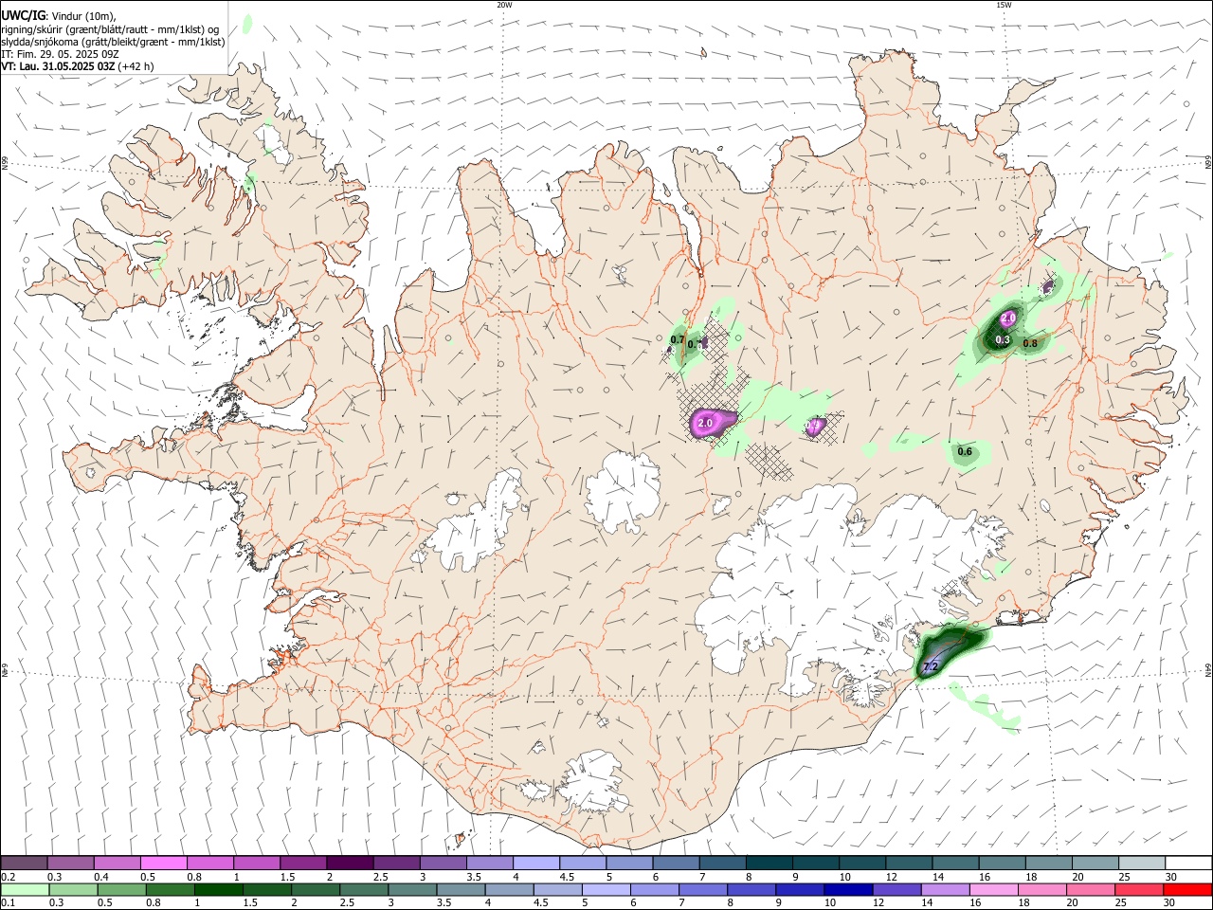Select the darkest purple 2–2.5 swatch in upper legend
This screenshot has height=910, width=1213.
[349, 864]
